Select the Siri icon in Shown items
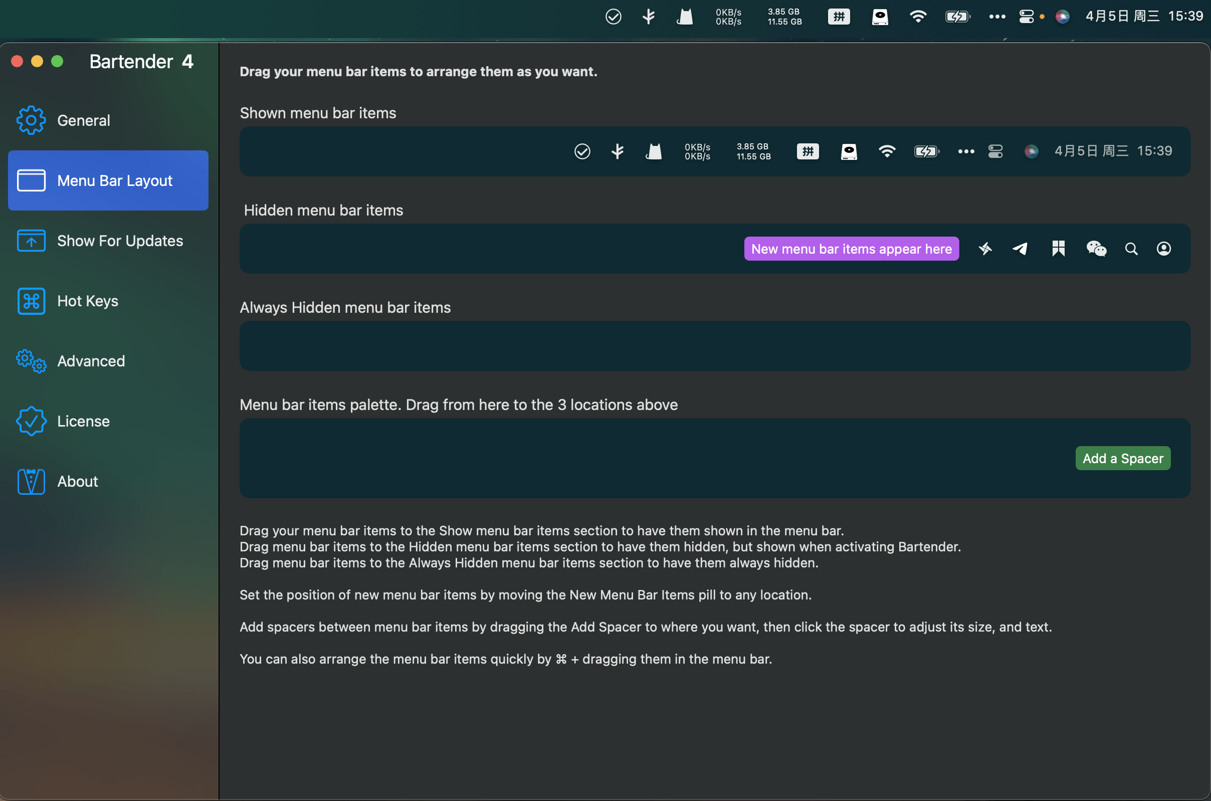The width and height of the screenshot is (1211, 801). click(x=1031, y=151)
